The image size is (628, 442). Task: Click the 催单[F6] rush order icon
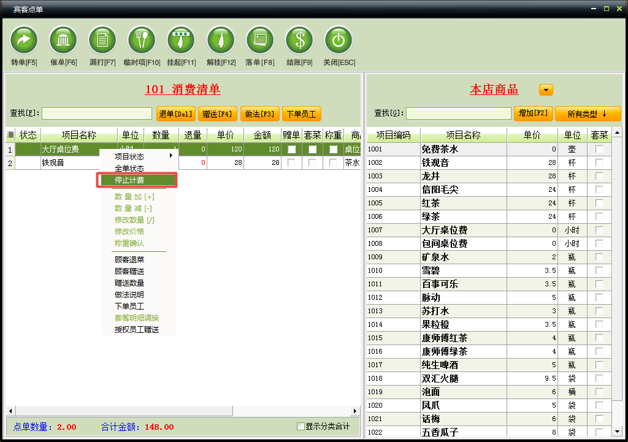click(x=63, y=40)
